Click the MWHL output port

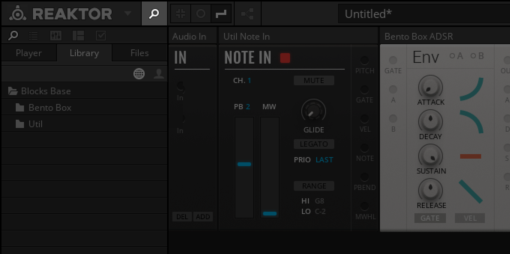coord(364,206)
